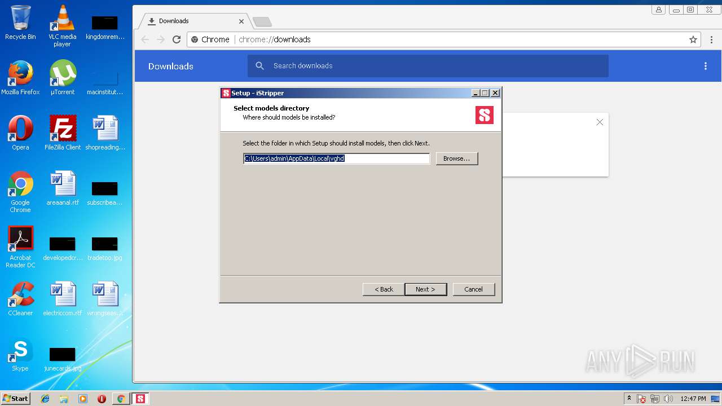Screen dimensions: 722x406
Task: Launch µTorrent desktop shortcut
Action: (x=62, y=78)
